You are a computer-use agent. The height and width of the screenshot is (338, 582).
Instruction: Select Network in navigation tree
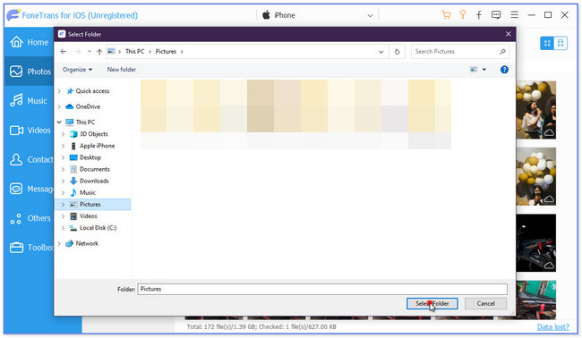(x=87, y=243)
